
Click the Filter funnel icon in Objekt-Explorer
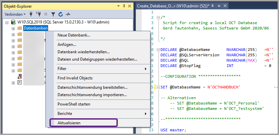(53, 14)
